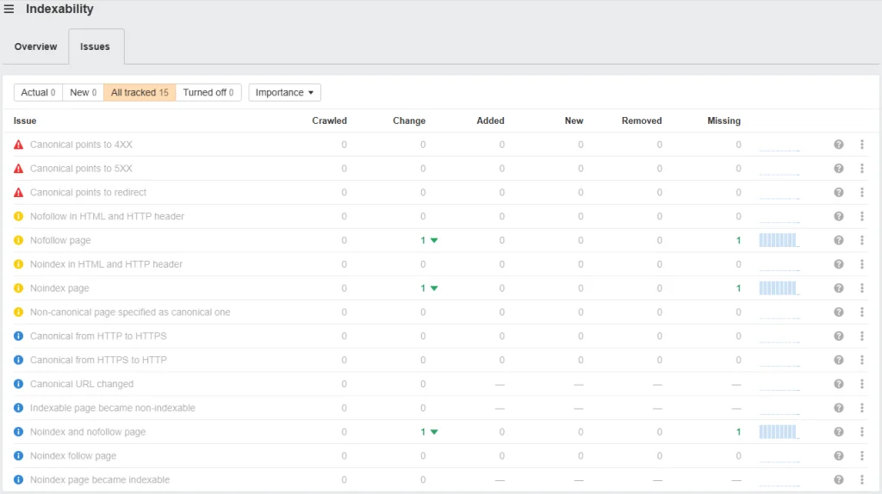Select the Actual filter toggle
Viewport: 882px width, 494px height.
pyautogui.click(x=38, y=92)
